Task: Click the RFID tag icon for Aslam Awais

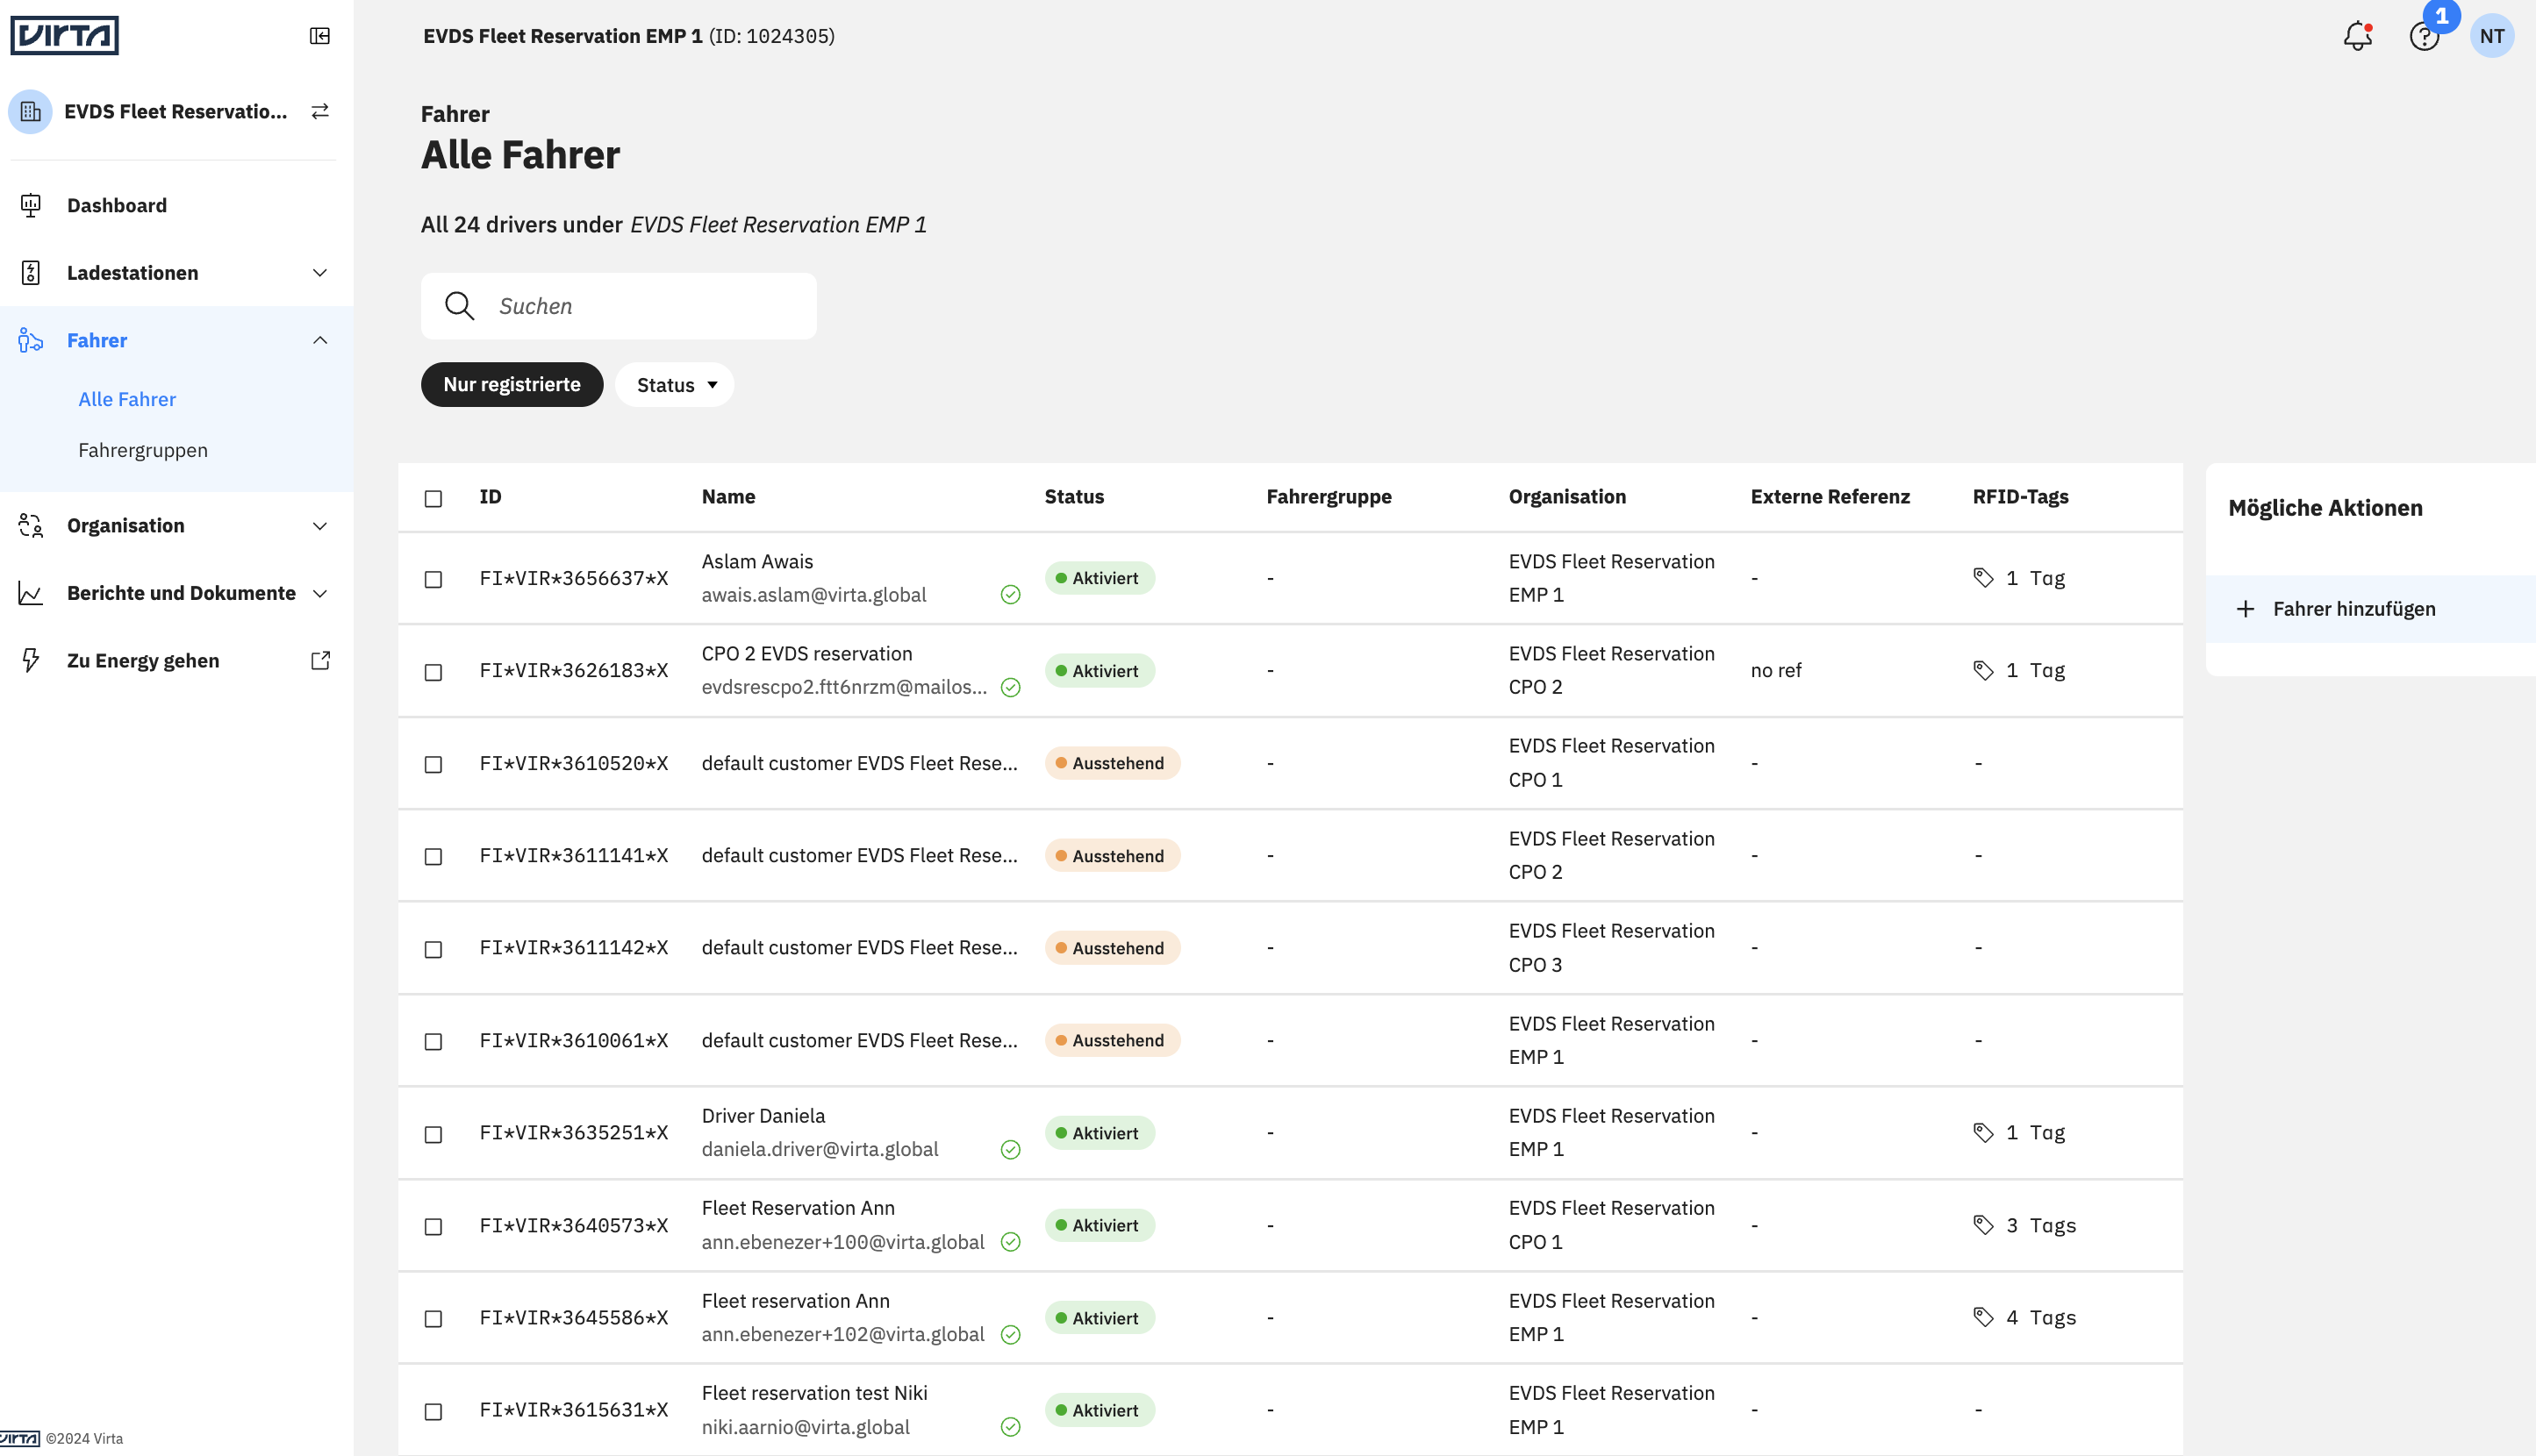Action: pos(1984,578)
